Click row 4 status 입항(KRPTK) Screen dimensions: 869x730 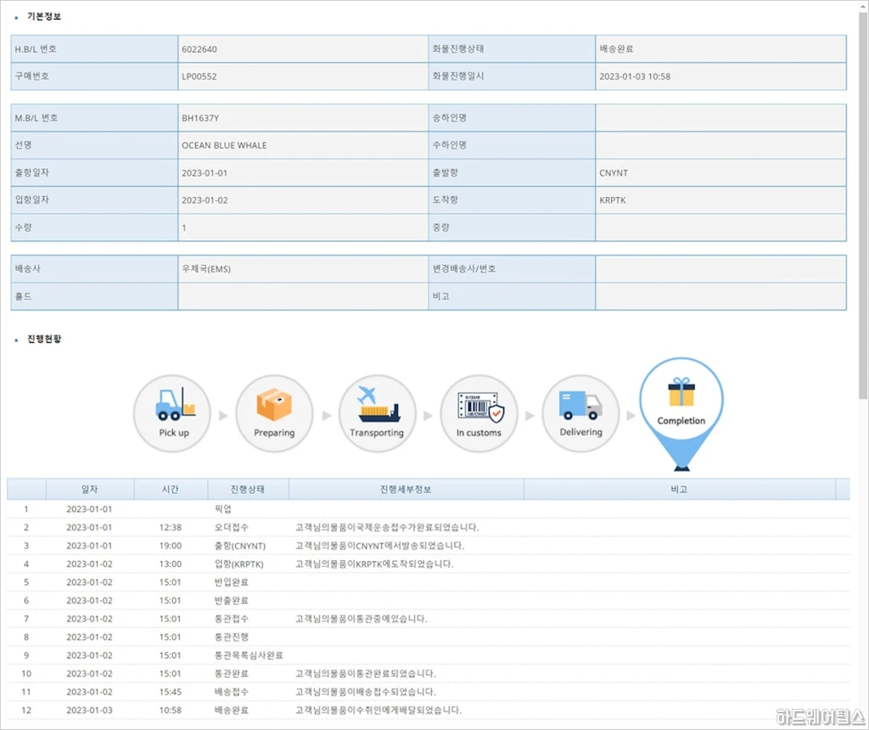tap(238, 564)
